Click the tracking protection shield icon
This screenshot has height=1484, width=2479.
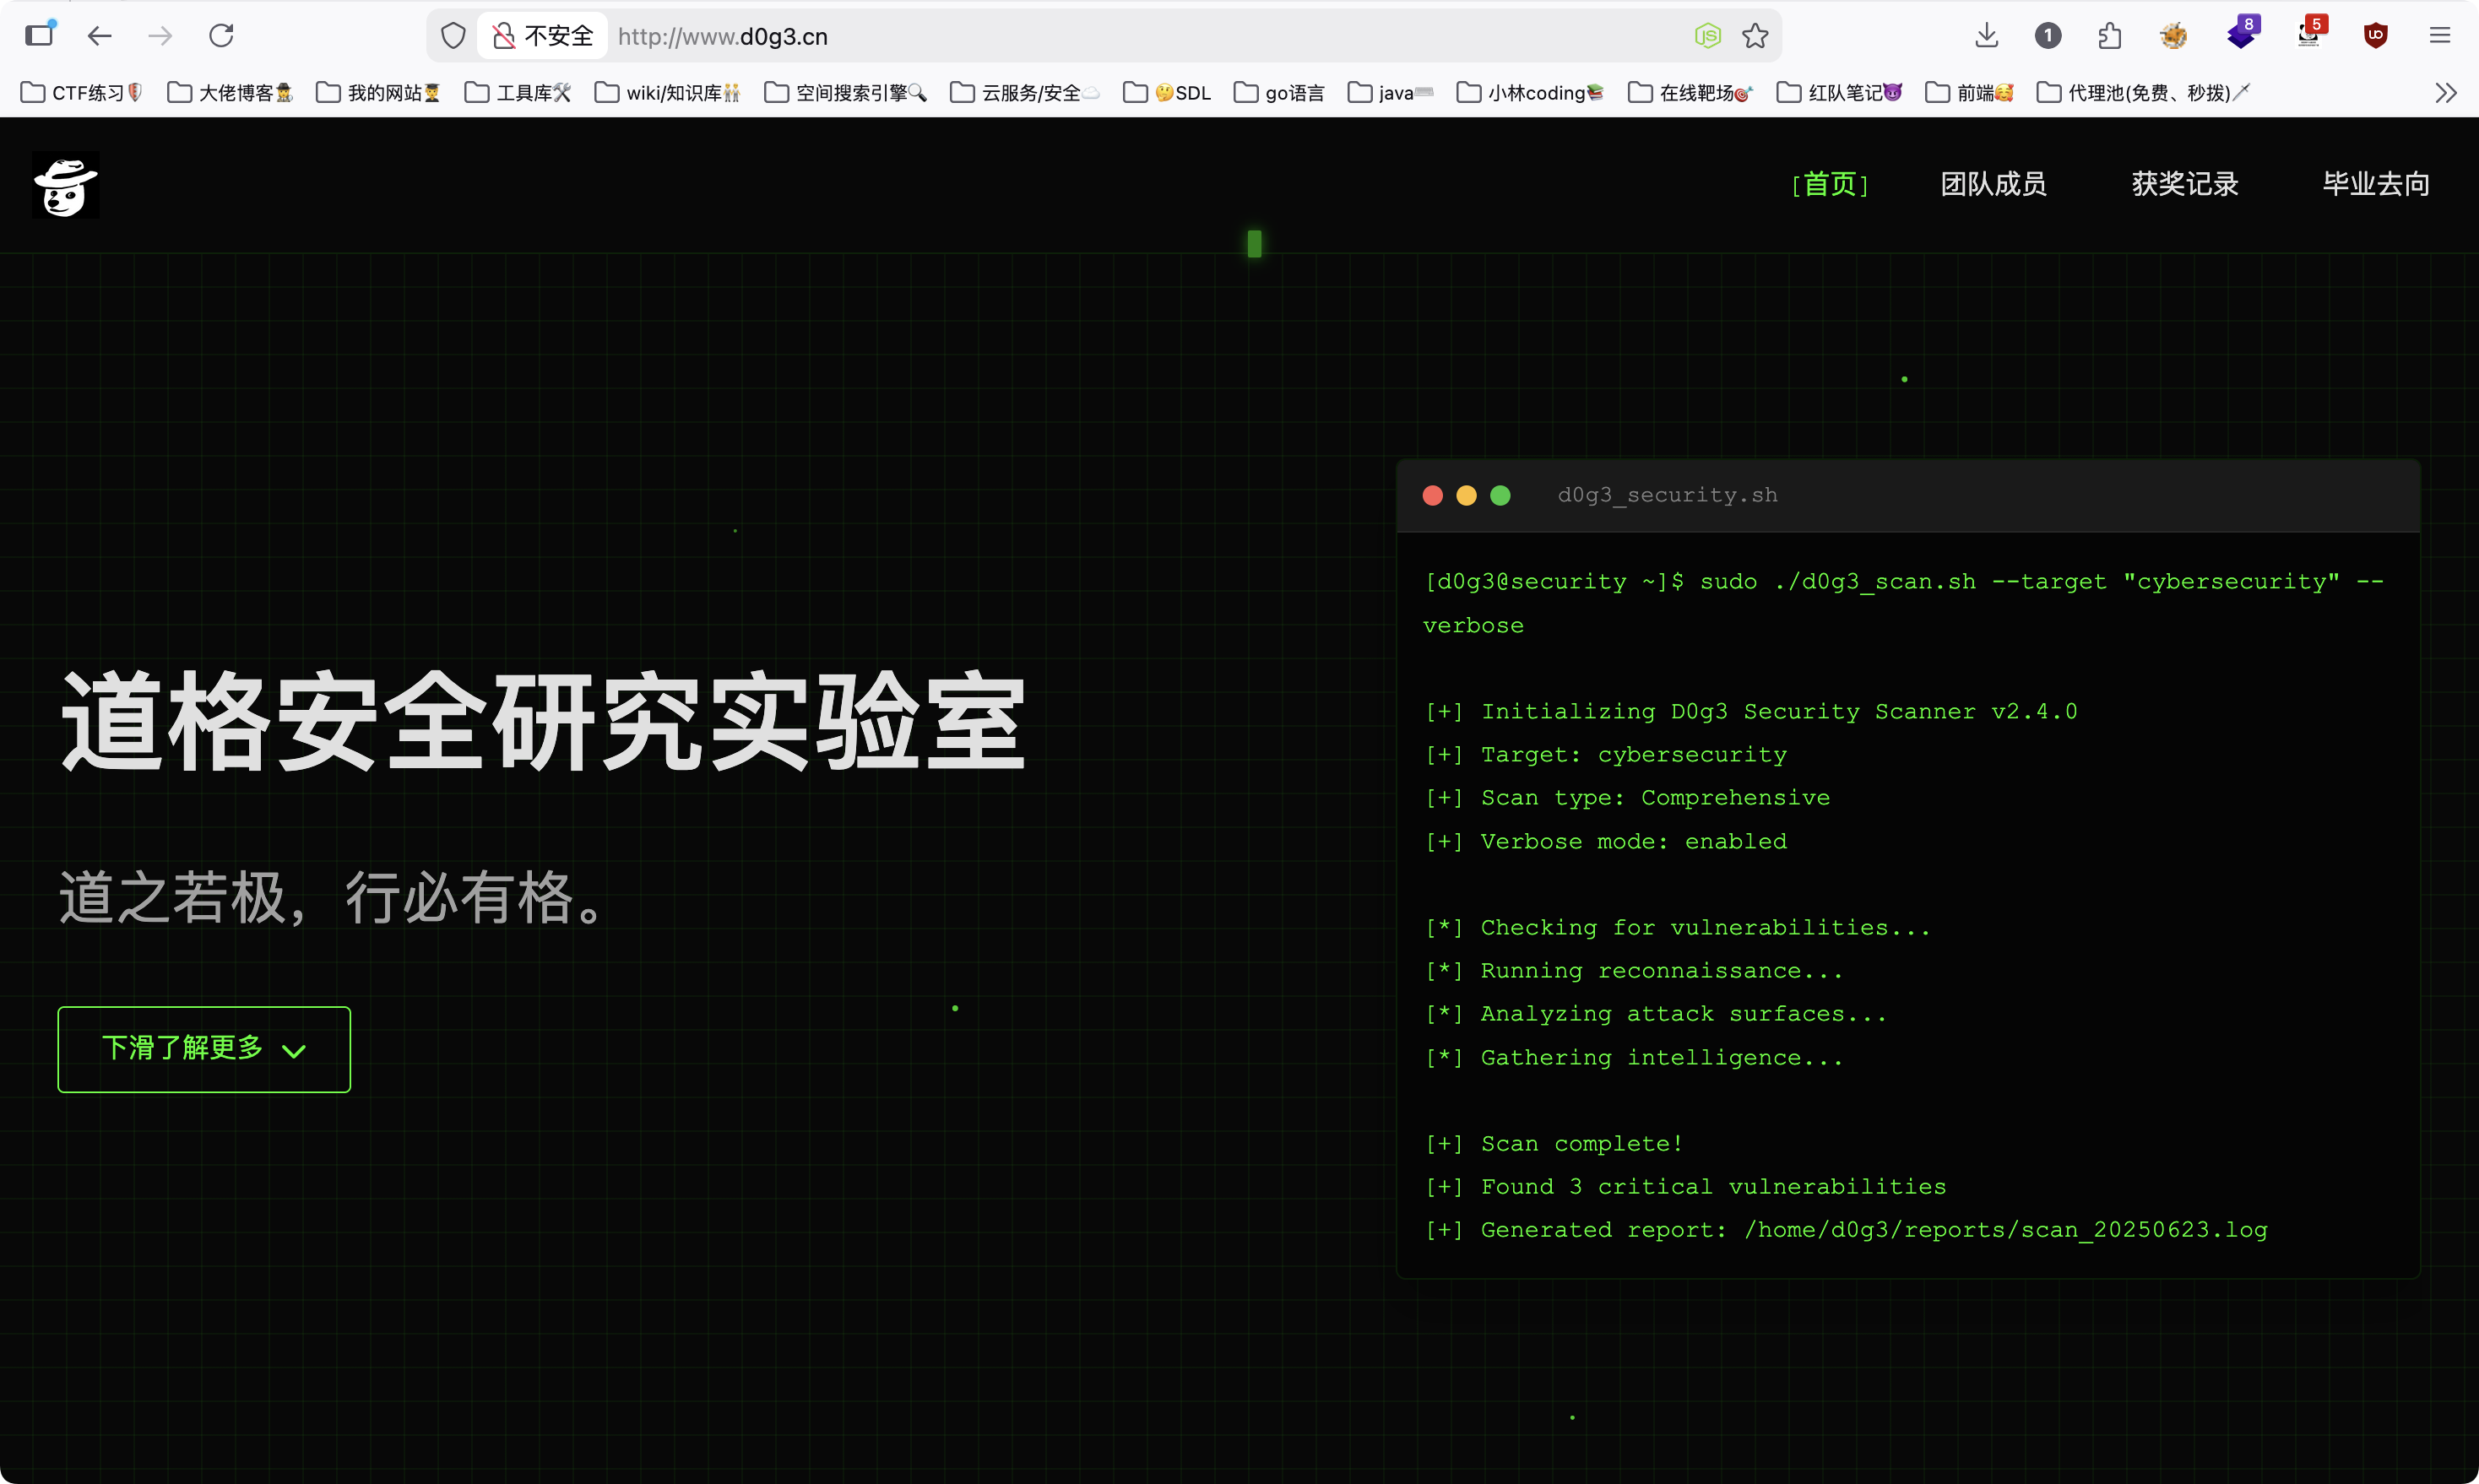point(453,35)
